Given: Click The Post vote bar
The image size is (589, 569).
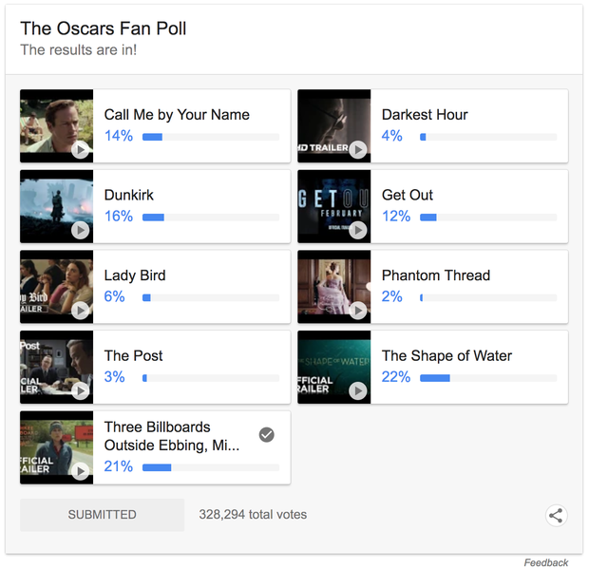Looking at the screenshot, I should coord(211,378).
